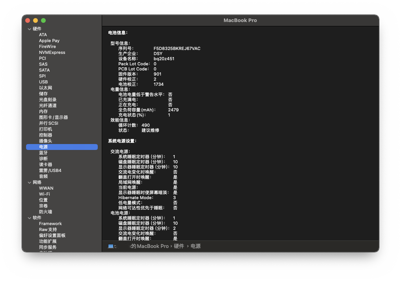Select NVMExpress in the hardware list
The image size is (401, 281).
(x=52, y=52)
